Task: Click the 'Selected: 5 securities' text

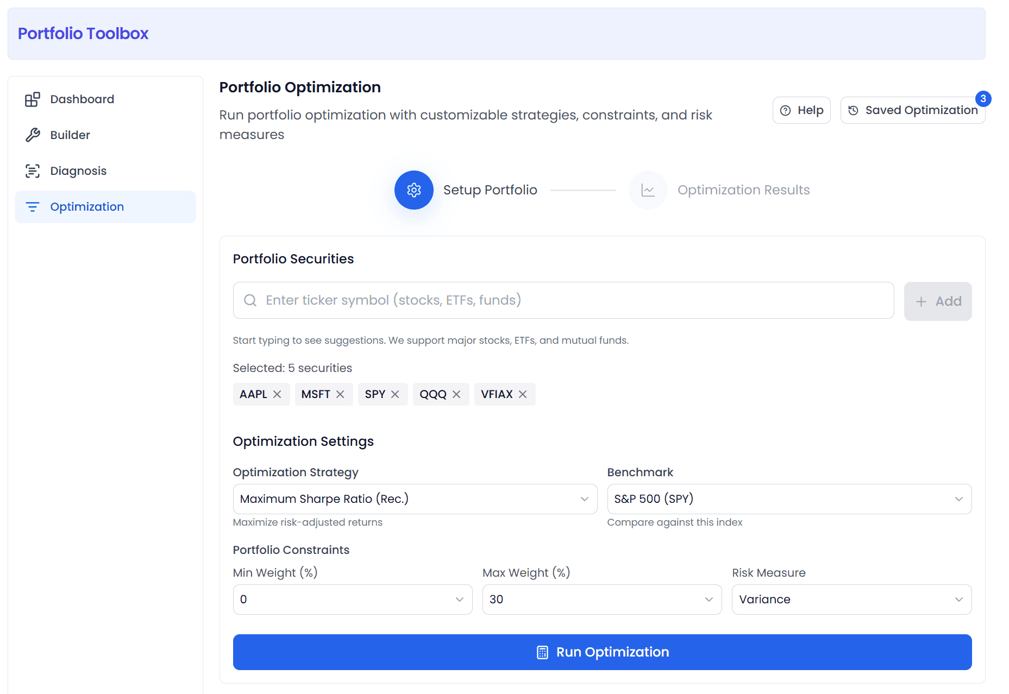Action: [x=292, y=368]
